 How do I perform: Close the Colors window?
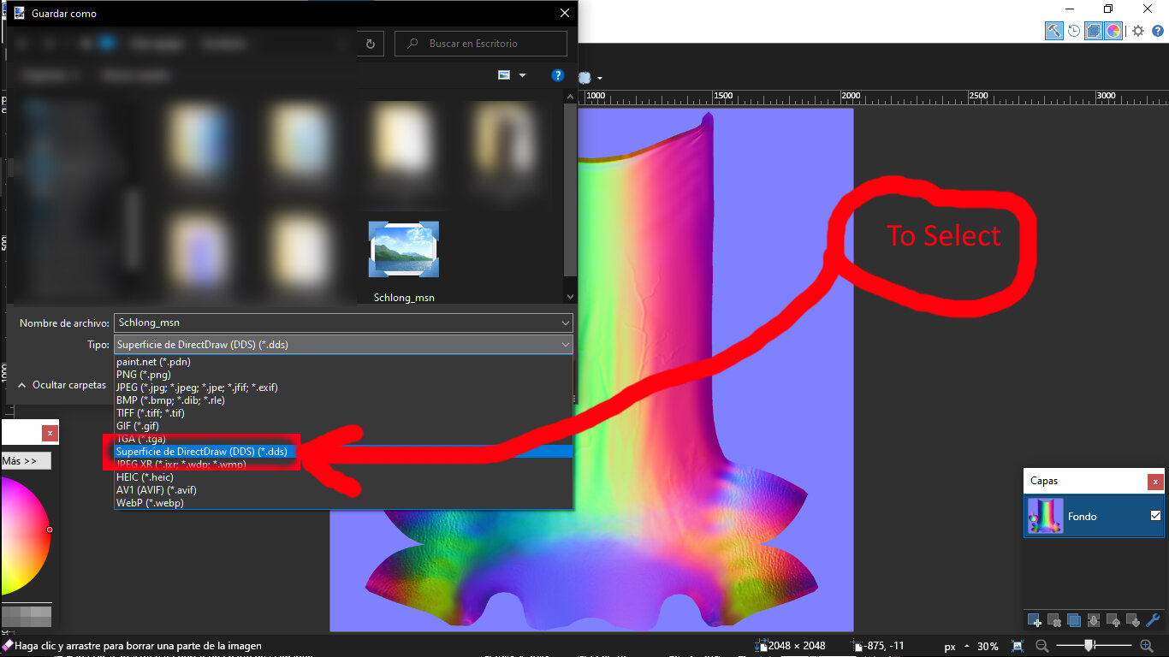(50, 434)
